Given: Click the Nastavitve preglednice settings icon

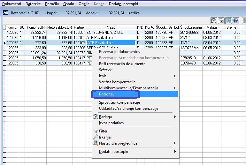Looking at the screenshot, I should [x=96, y=143].
